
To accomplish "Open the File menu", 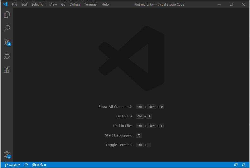I will pos(14,4).
